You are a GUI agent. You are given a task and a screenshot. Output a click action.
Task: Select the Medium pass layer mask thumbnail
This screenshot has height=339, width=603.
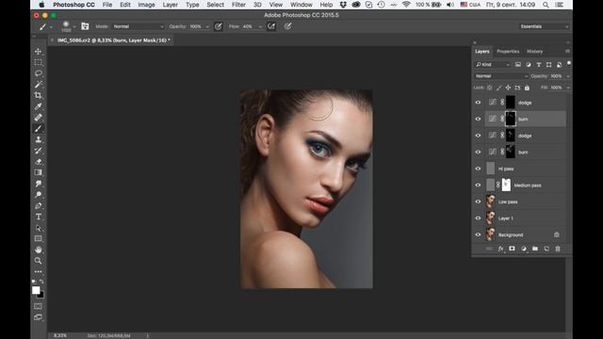[x=506, y=185]
